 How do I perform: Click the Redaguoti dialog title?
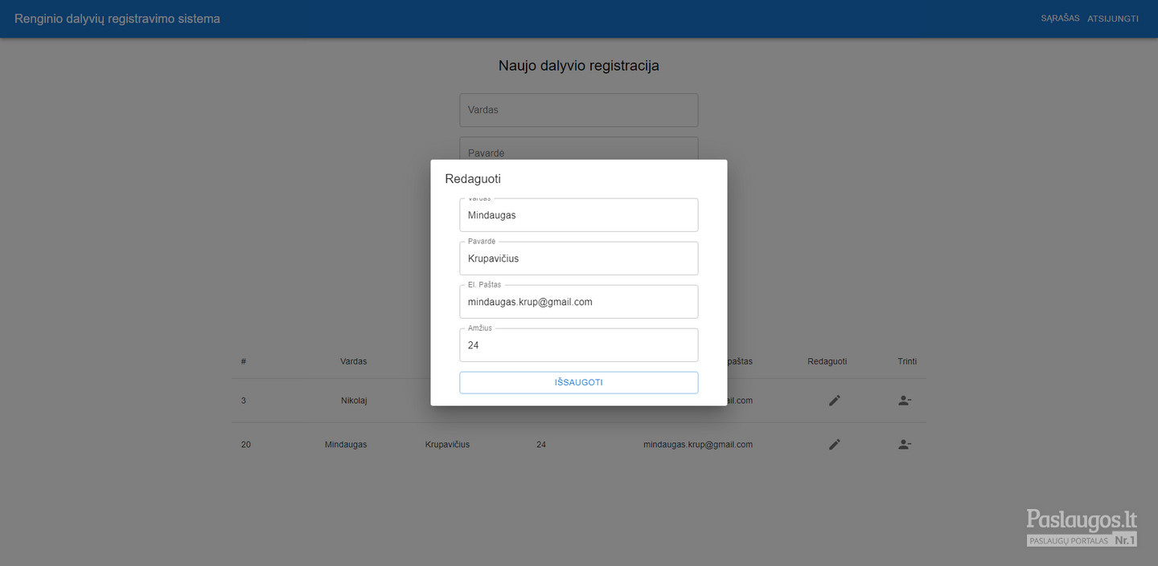point(473,179)
